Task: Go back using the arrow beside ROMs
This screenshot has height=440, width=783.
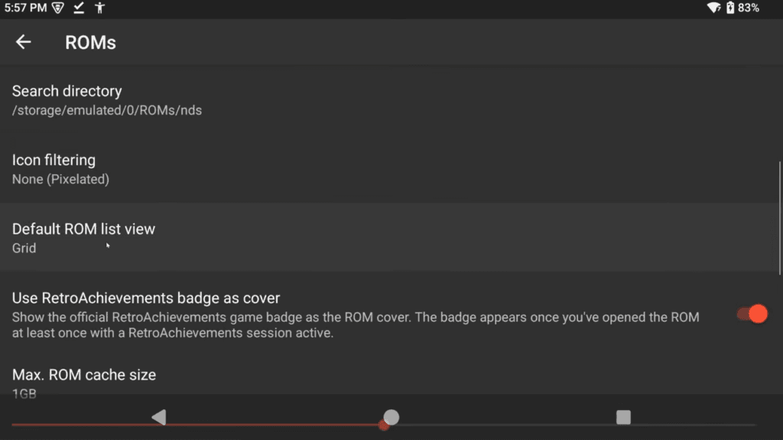Action: pyautogui.click(x=24, y=42)
